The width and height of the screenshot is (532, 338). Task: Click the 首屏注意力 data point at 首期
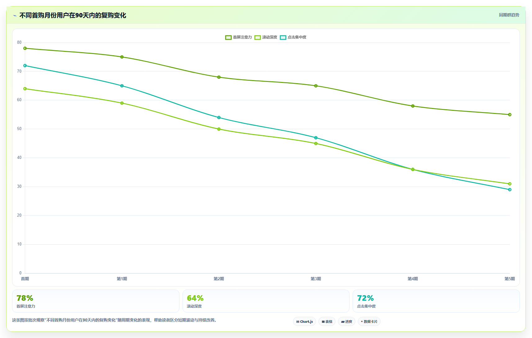[x=25, y=48]
